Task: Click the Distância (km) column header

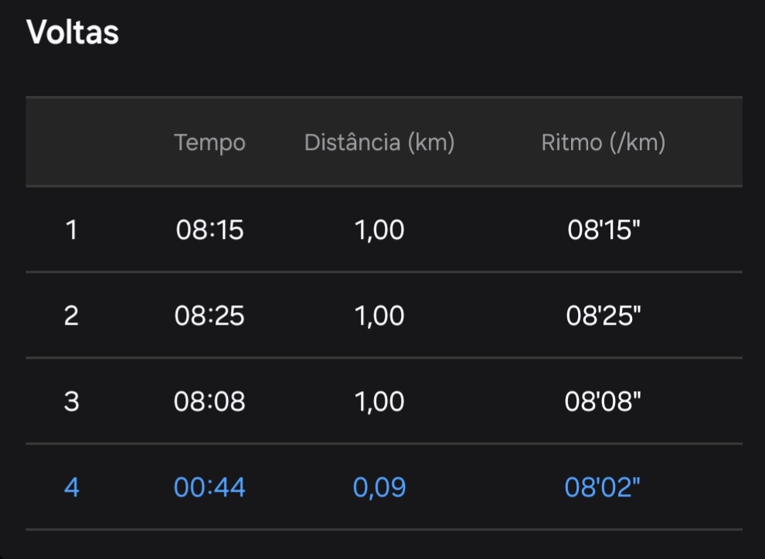Action: pos(379,143)
